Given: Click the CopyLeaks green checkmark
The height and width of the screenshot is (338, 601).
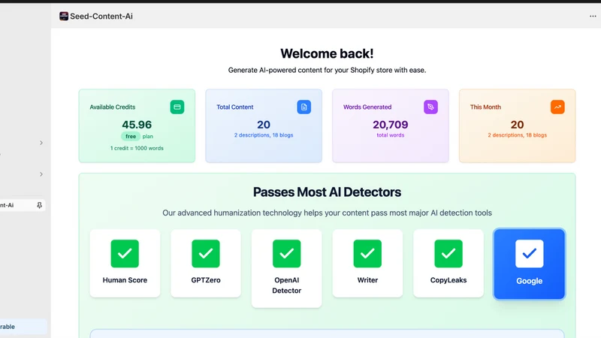Looking at the screenshot, I should [x=448, y=254].
